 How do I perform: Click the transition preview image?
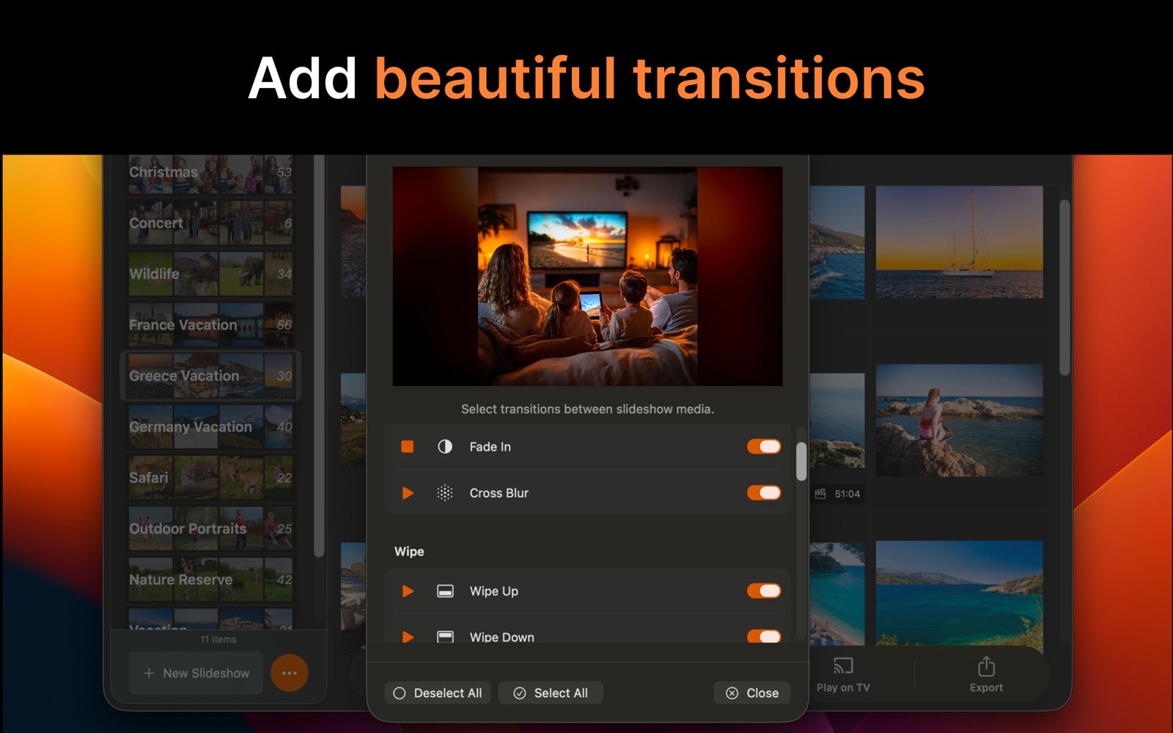[587, 276]
